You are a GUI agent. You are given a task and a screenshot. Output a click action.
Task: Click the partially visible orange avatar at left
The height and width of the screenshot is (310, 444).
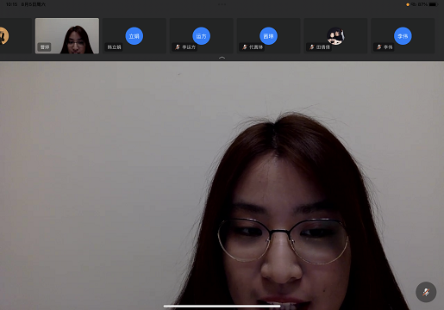[x=4, y=36]
